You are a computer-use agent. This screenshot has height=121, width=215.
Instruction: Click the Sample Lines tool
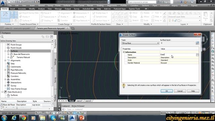(100, 16)
